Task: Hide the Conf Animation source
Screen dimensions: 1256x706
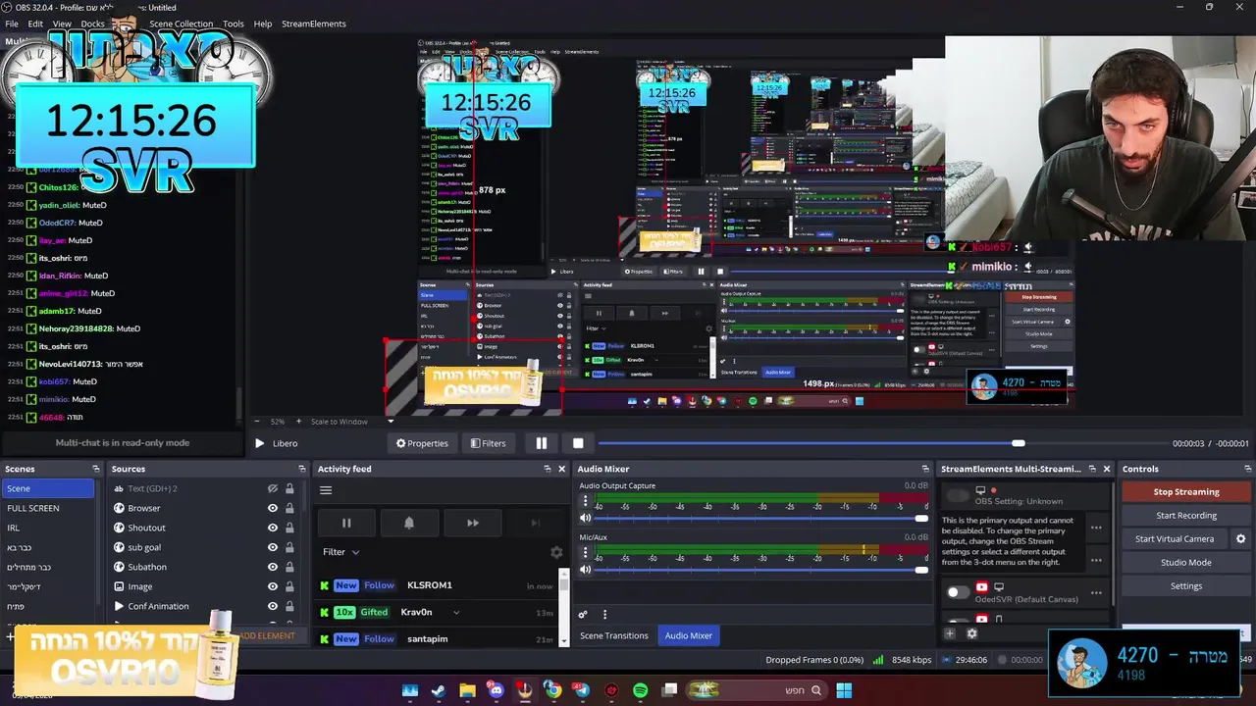Action: (x=273, y=606)
